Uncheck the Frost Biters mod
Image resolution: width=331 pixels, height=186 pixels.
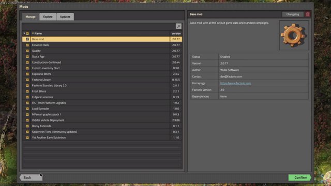tap(27, 91)
